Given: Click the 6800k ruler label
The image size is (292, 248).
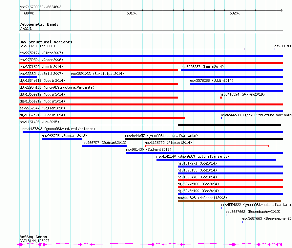Looking at the screenshot, I should click(29, 13).
